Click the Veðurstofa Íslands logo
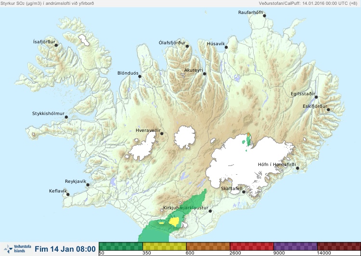This screenshot has width=361, height=256. 17,249
